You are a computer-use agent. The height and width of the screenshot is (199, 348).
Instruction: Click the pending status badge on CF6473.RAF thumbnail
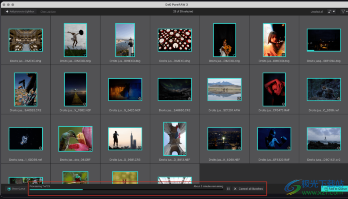coord(283,104)
